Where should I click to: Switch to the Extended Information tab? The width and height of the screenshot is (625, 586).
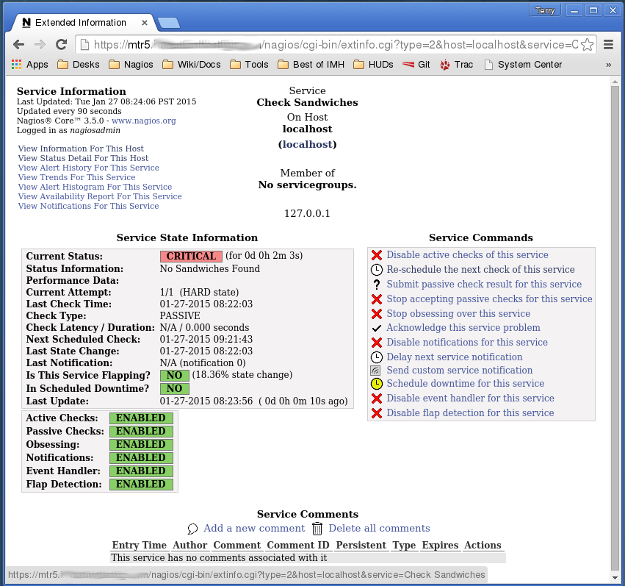[x=81, y=23]
